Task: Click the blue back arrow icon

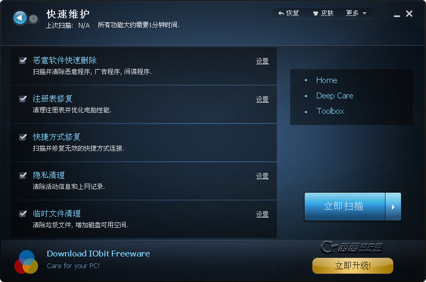Action: [x=20, y=18]
